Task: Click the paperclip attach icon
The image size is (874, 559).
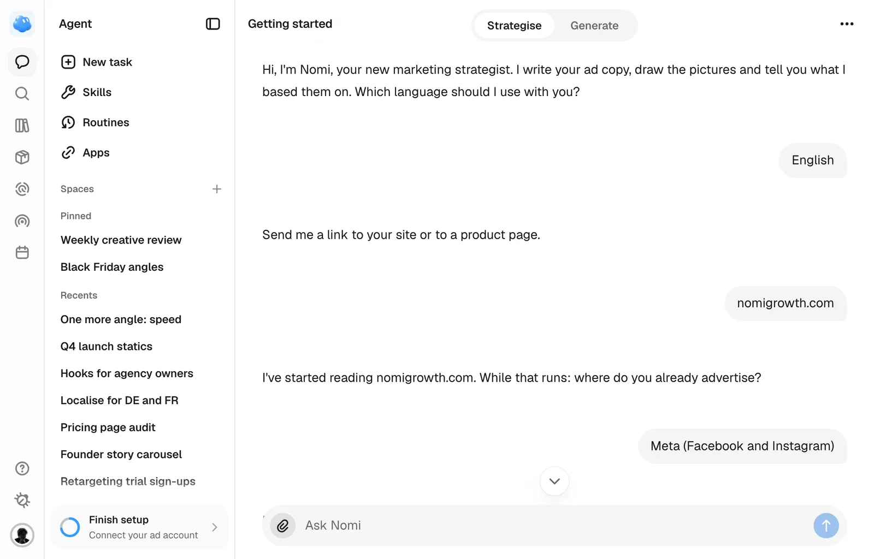Action: click(x=283, y=526)
